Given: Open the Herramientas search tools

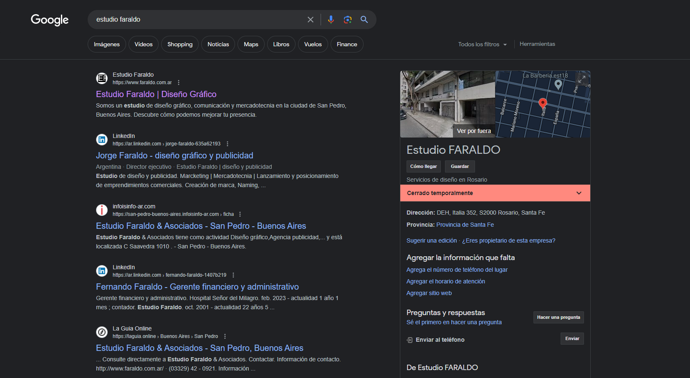Looking at the screenshot, I should 537,44.
